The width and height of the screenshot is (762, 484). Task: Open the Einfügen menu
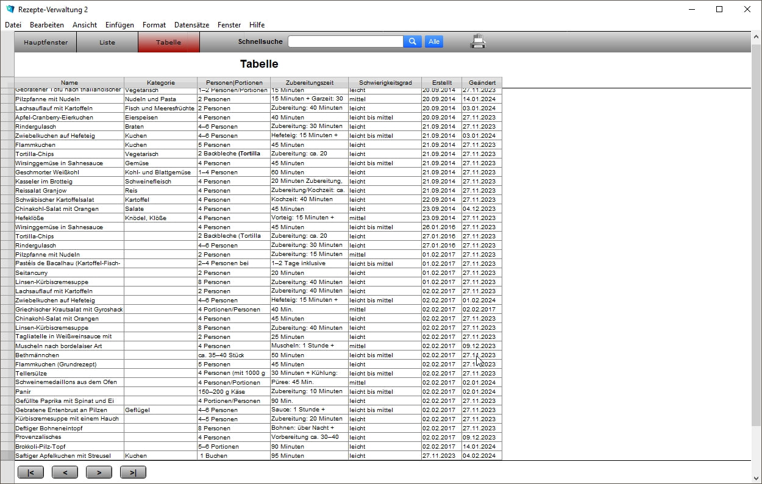point(119,25)
